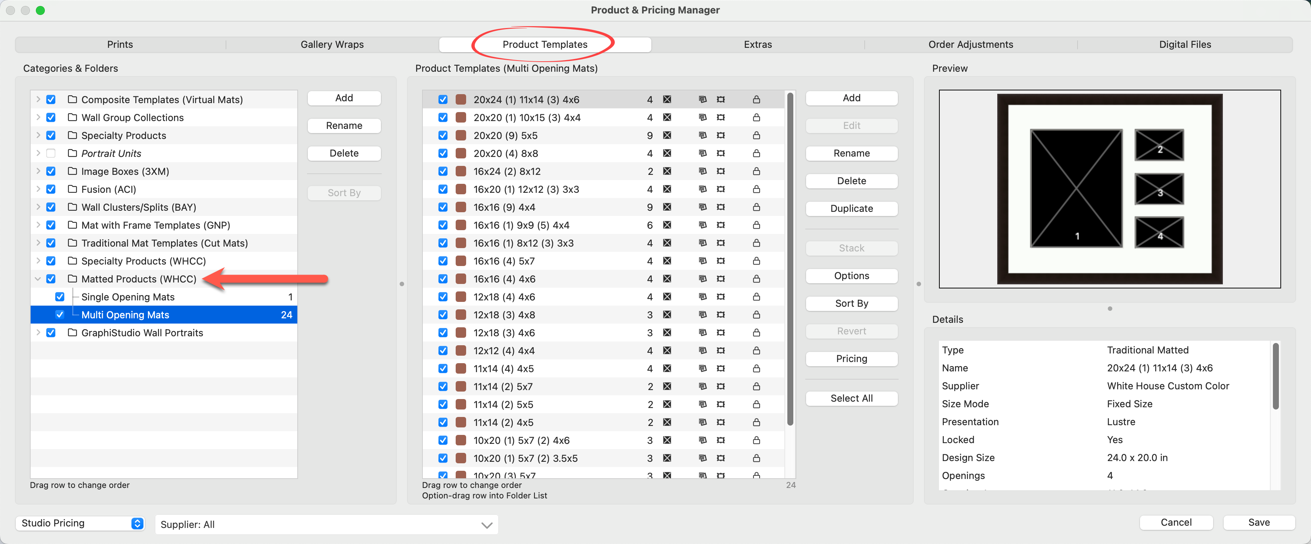Open the Supplier: All dropdown

(x=326, y=524)
